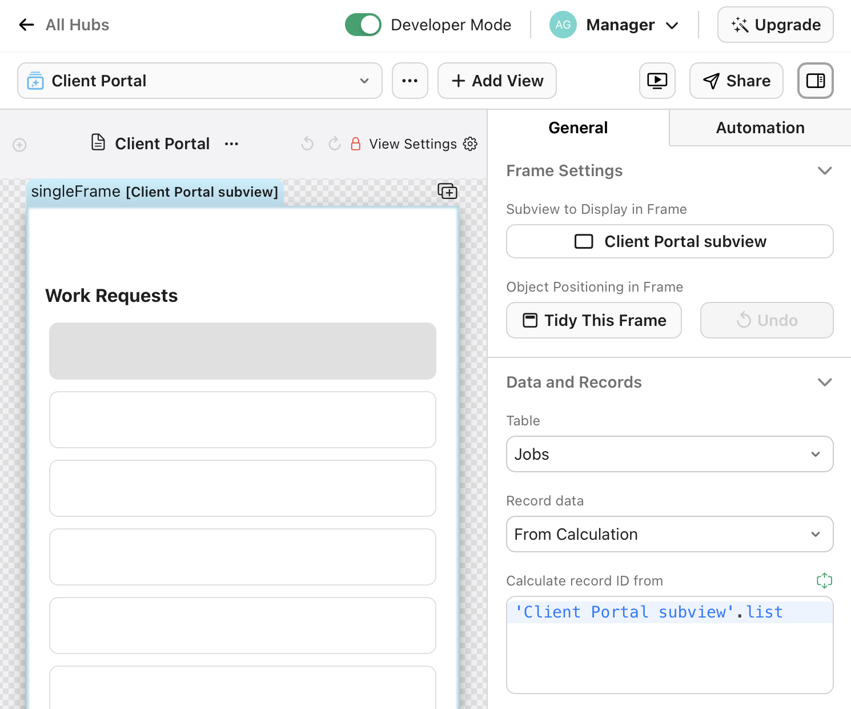The width and height of the screenshot is (851, 709).
Task: Click the redo arrow icon
Action: point(334,144)
